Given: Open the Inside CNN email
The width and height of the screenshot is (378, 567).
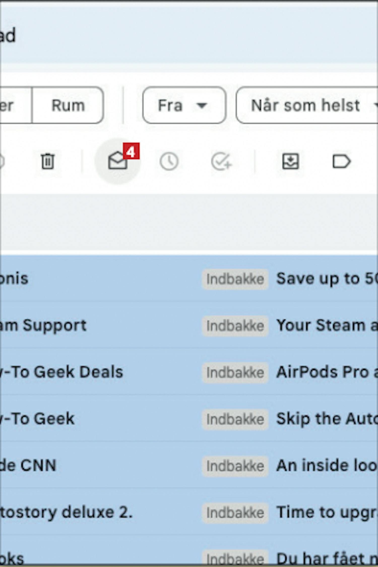Looking at the screenshot, I should [189, 465].
